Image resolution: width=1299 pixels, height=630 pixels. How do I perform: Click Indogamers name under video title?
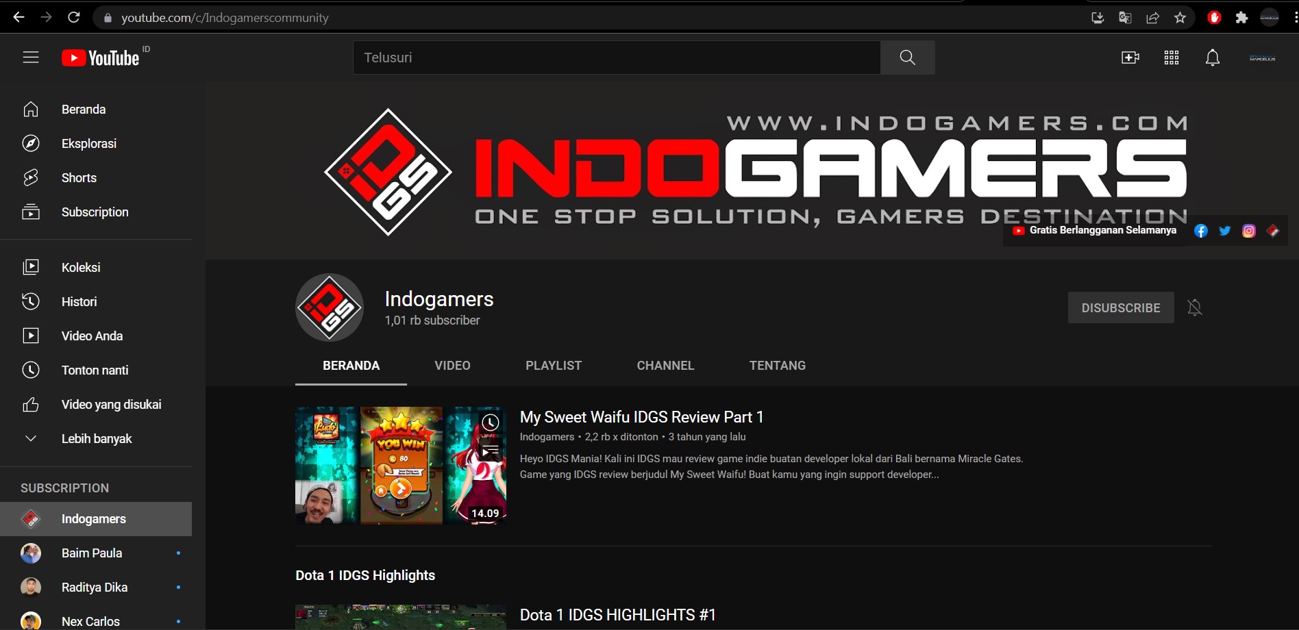pyautogui.click(x=547, y=437)
